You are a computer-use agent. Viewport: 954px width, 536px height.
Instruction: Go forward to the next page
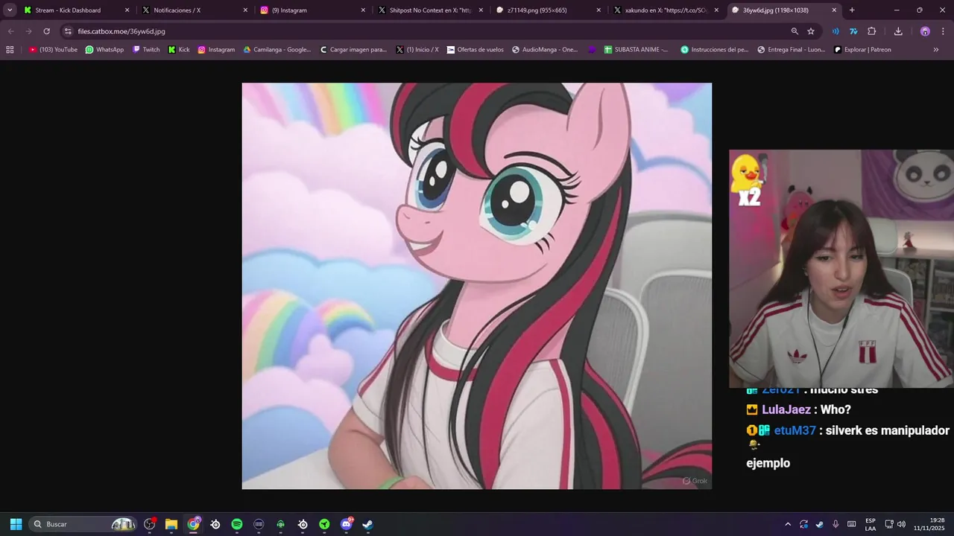[x=28, y=31]
